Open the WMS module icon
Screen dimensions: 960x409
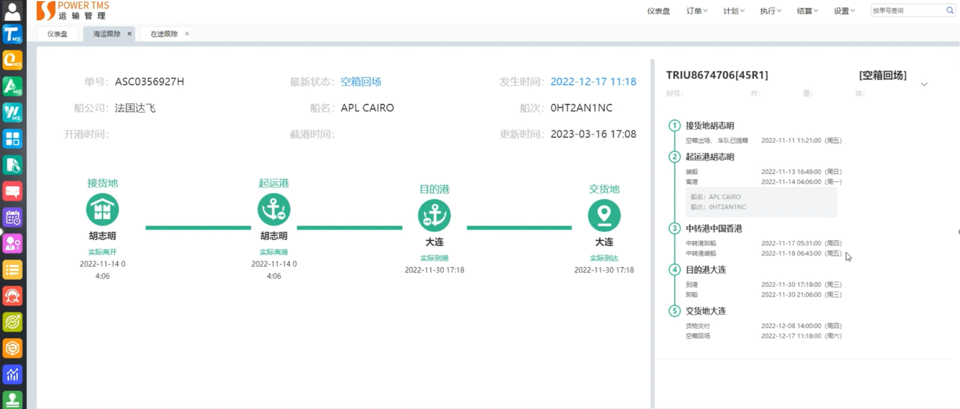12,113
